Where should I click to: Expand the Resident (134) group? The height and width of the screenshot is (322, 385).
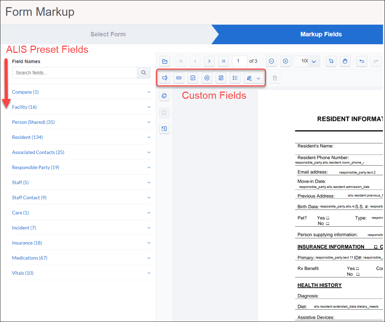tap(81, 137)
